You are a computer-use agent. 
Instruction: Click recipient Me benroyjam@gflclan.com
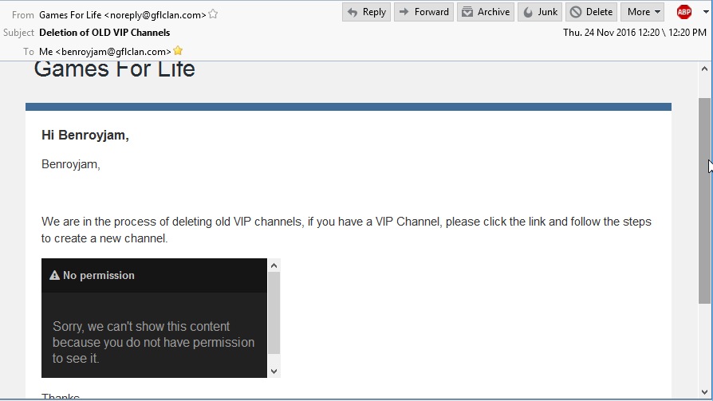pos(104,51)
